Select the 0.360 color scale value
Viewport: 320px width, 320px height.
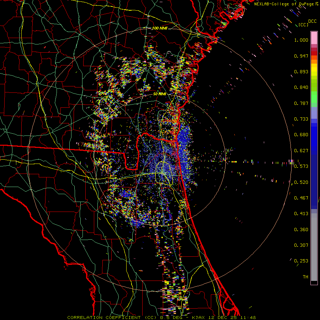pyautogui.click(x=301, y=230)
